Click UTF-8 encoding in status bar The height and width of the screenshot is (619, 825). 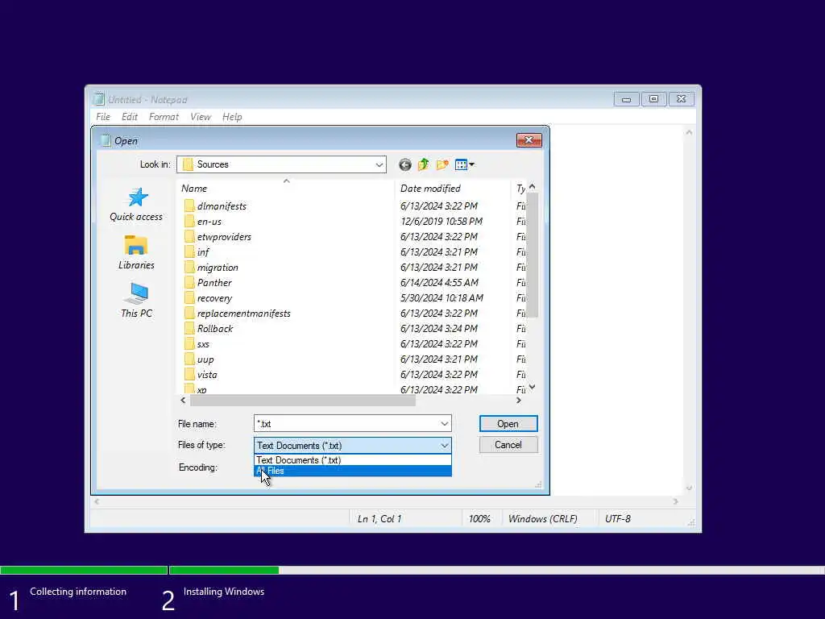tap(618, 519)
